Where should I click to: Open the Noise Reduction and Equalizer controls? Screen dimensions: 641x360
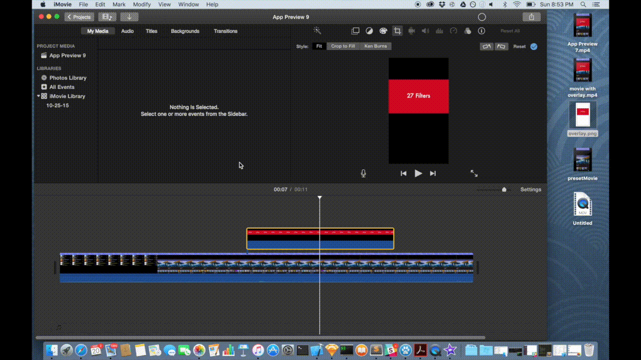click(x=439, y=30)
